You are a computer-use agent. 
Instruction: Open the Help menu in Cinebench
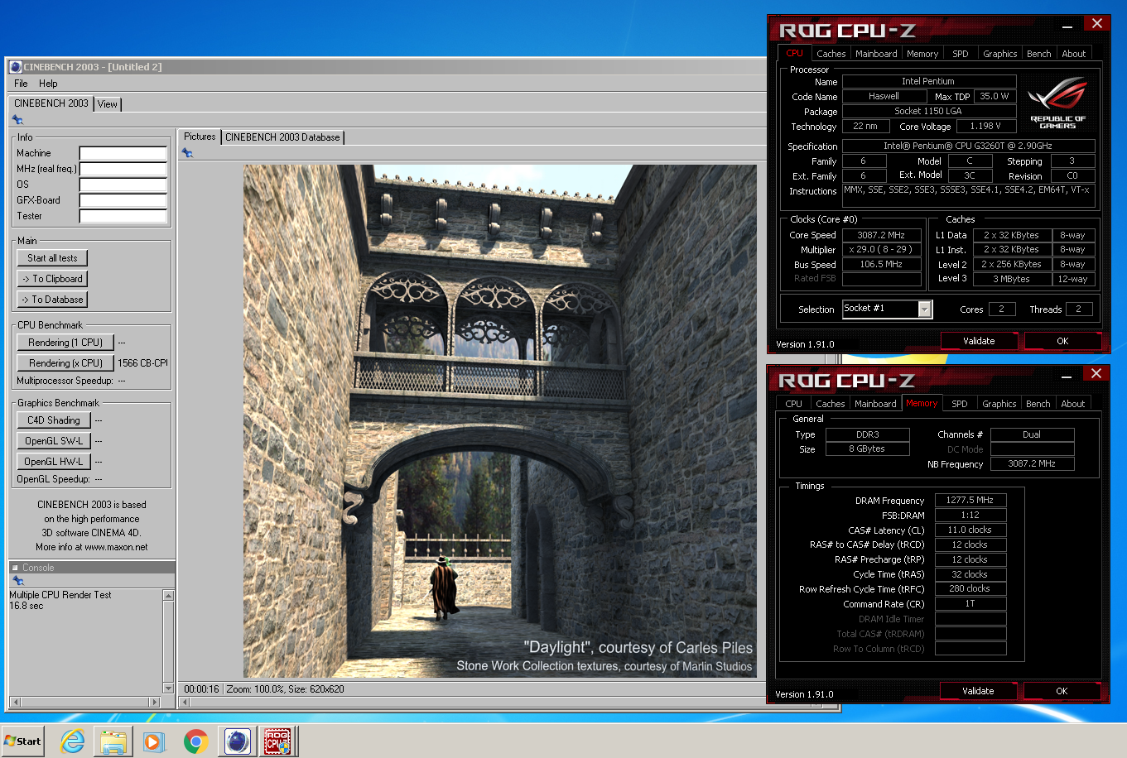[48, 84]
